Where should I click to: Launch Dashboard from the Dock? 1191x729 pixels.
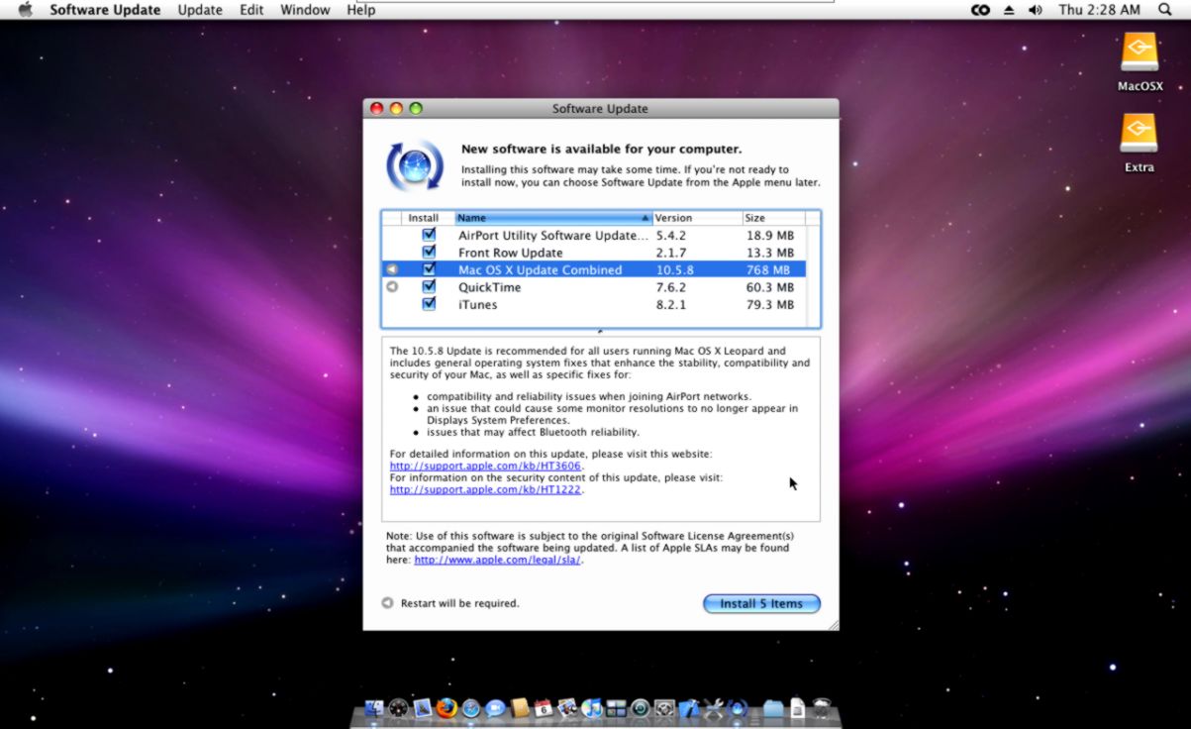click(x=399, y=708)
